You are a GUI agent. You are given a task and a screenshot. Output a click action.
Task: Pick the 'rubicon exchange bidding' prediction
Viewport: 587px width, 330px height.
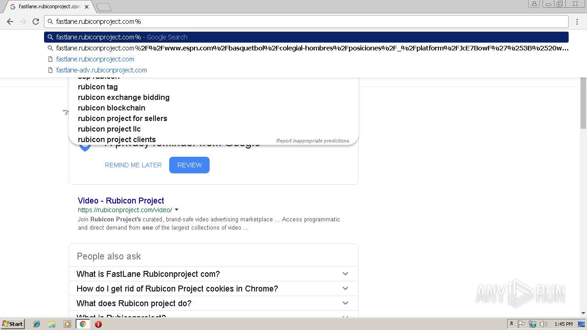click(x=124, y=97)
